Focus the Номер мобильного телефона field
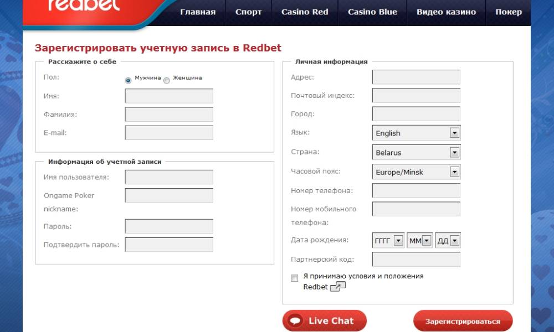The width and height of the screenshot is (554, 332). pyautogui.click(x=416, y=209)
